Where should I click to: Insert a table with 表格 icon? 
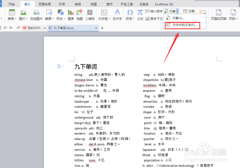pyautogui.click(x=12, y=12)
